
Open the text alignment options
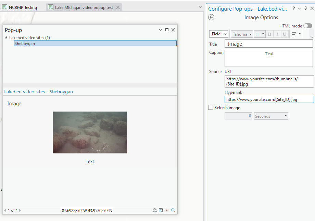[295, 34]
